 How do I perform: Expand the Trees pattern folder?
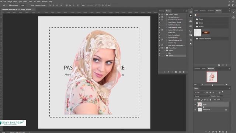pyautogui.click(x=195, y=19)
